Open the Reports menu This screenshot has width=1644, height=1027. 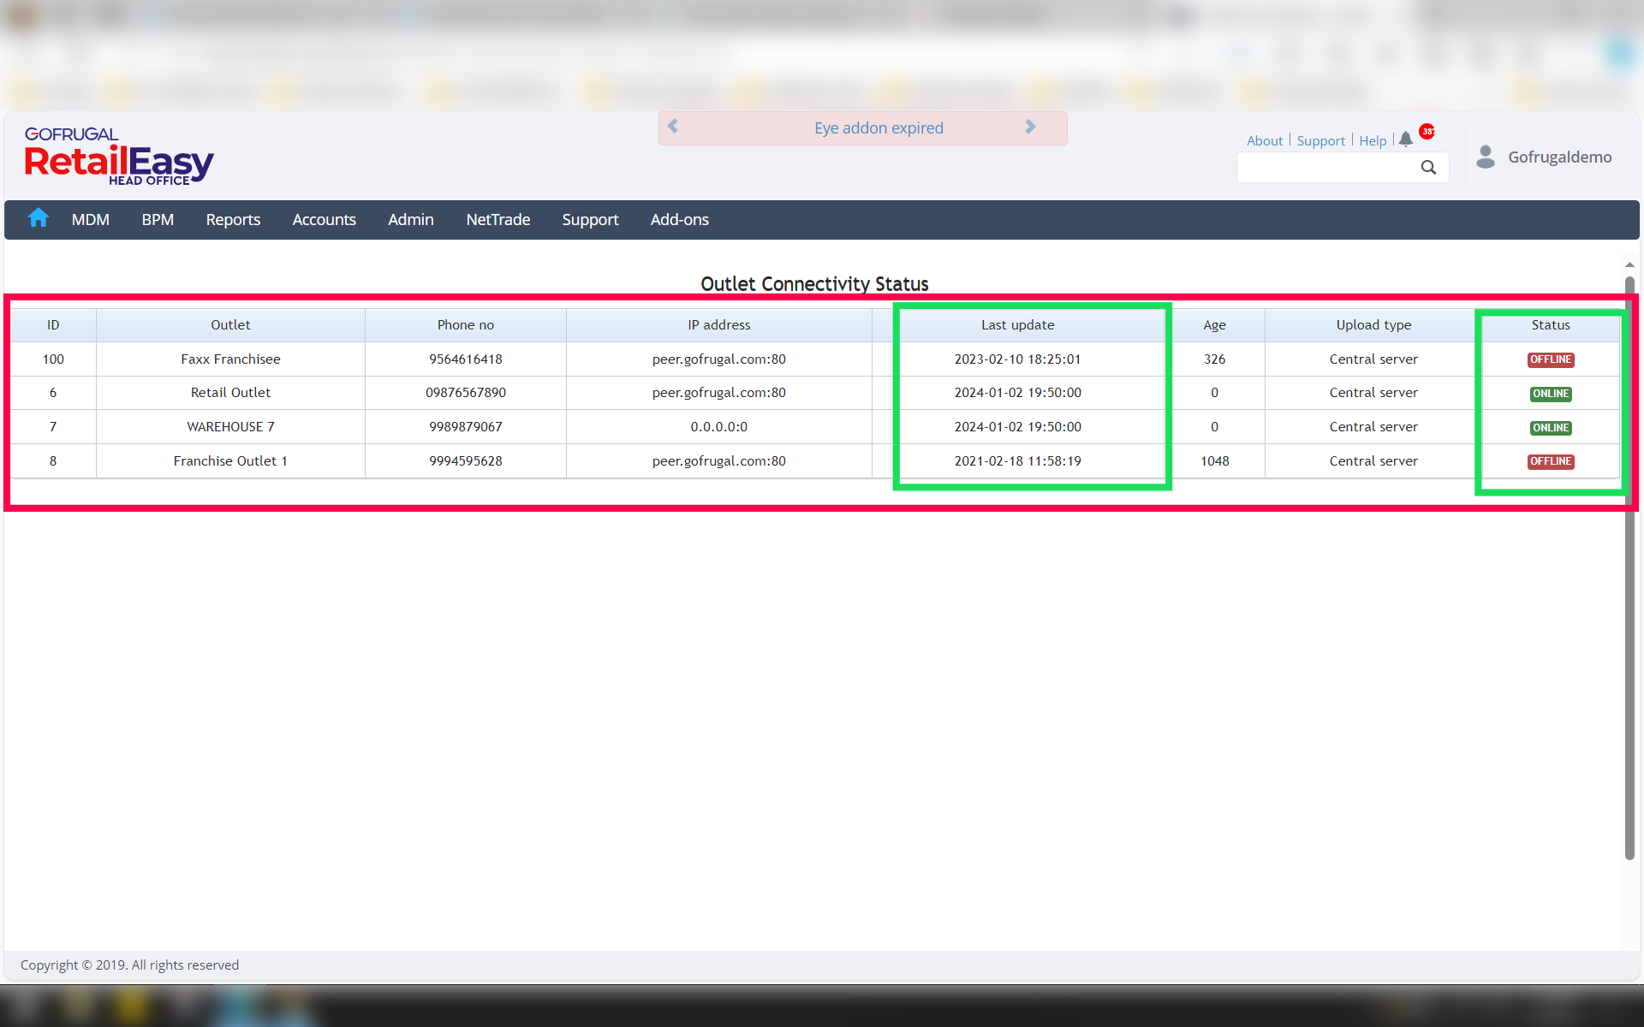(x=233, y=220)
